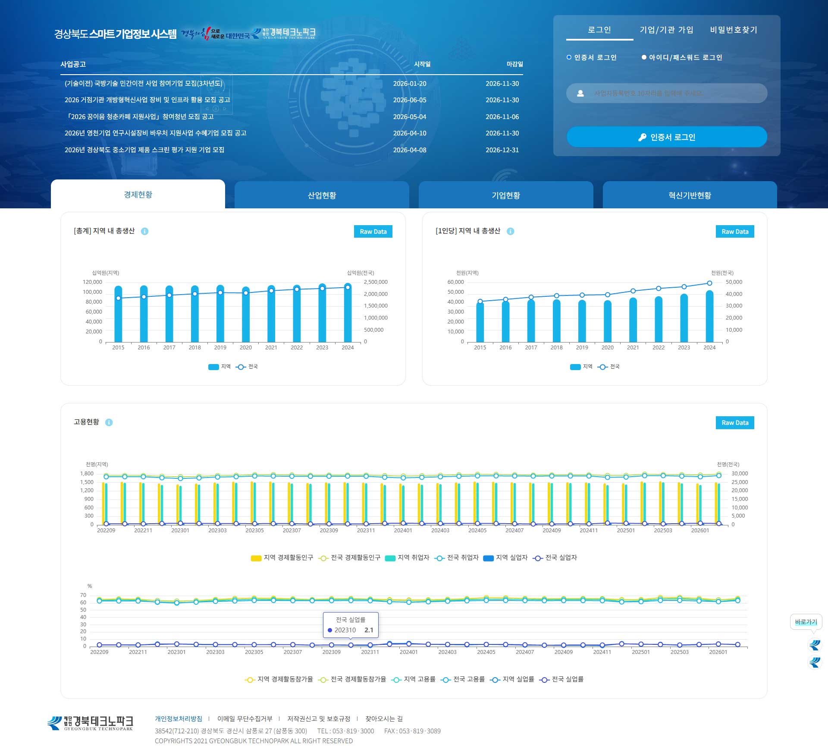Toggle 전국 취업자 legend item
Image resolution: width=828 pixels, height=754 pixels.
point(457,558)
